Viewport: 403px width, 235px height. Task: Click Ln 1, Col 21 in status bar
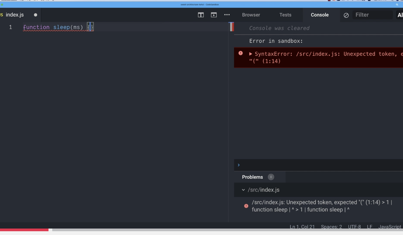[x=302, y=227]
